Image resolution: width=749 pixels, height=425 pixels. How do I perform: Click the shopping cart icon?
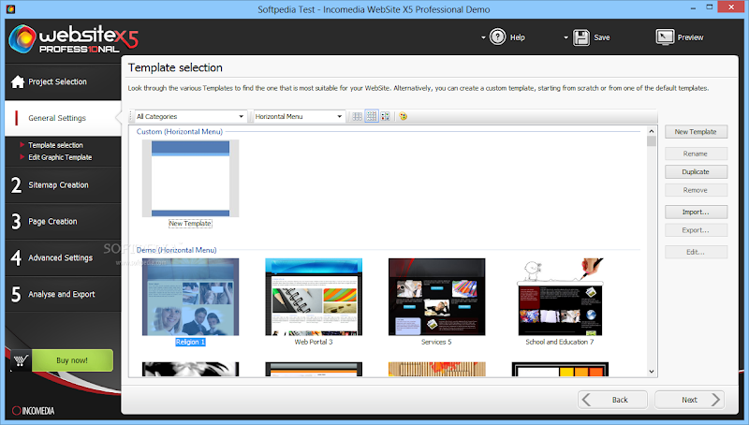(21, 360)
